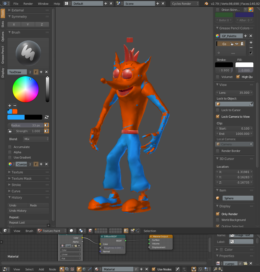Expand the Texture Mask panel

click(x=21, y=179)
